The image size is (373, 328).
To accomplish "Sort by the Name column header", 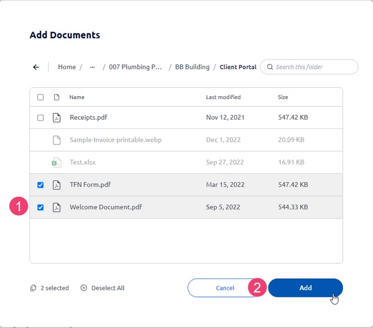I will [77, 97].
